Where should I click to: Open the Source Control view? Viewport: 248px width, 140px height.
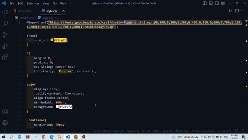click(5, 35)
